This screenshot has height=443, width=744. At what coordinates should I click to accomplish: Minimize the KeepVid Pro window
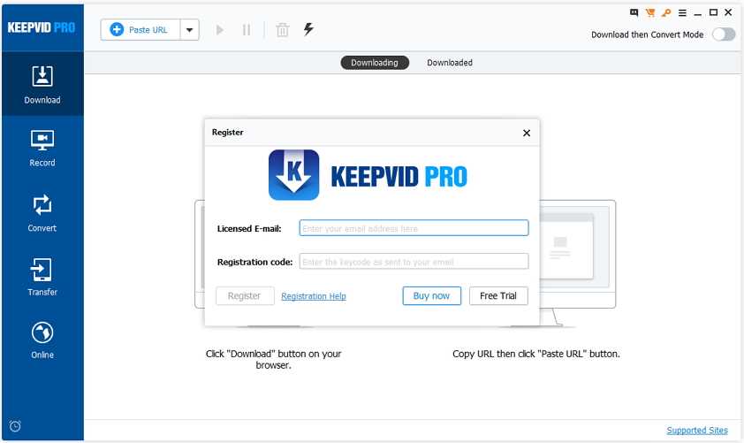[697, 13]
